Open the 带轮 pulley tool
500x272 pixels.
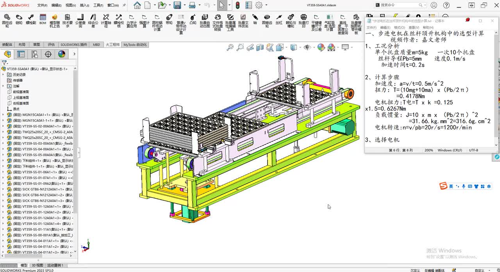click(x=169, y=19)
